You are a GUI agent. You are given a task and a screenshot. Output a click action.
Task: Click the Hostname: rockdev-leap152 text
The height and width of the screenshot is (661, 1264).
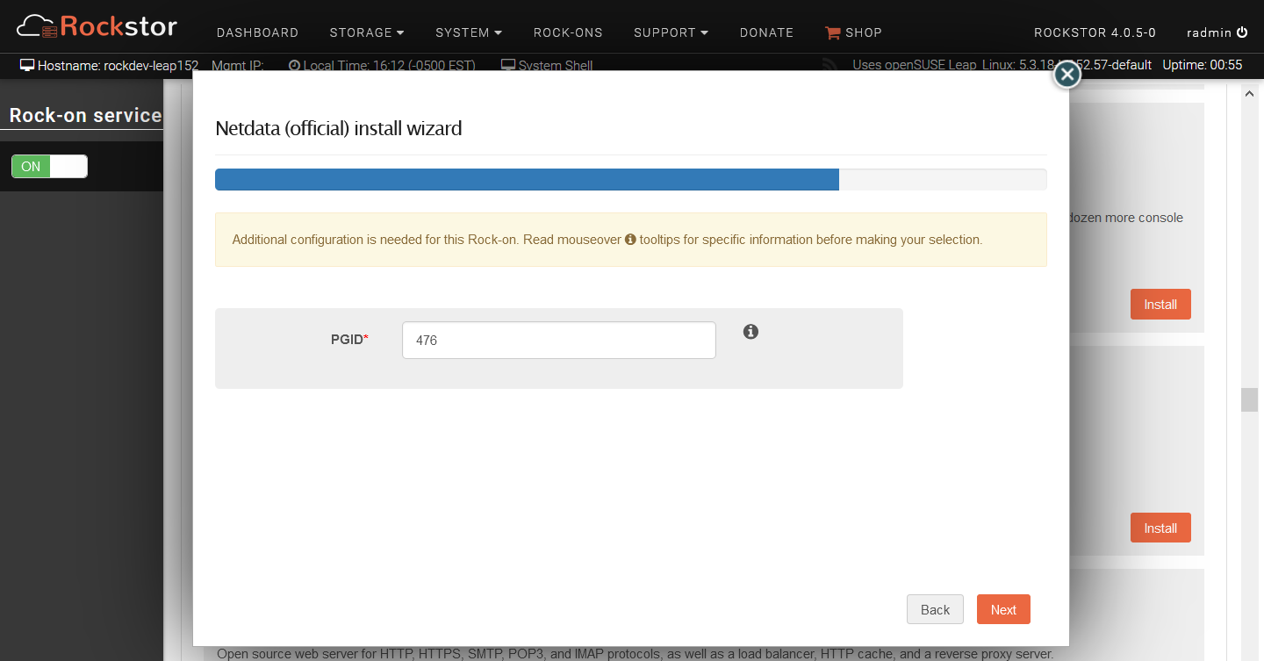click(x=110, y=65)
